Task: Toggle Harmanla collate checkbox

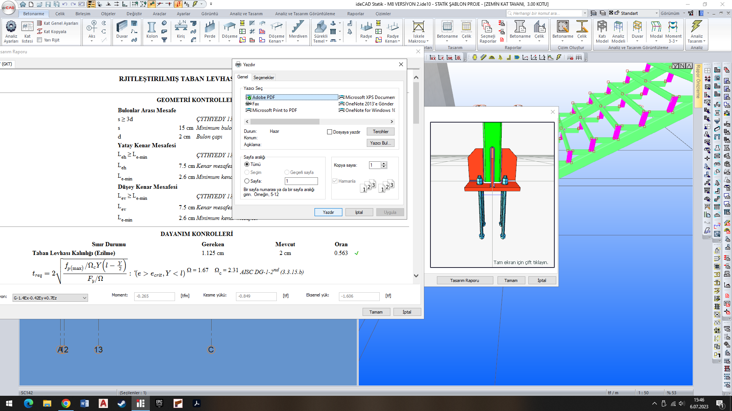Action: pyautogui.click(x=335, y=181)
